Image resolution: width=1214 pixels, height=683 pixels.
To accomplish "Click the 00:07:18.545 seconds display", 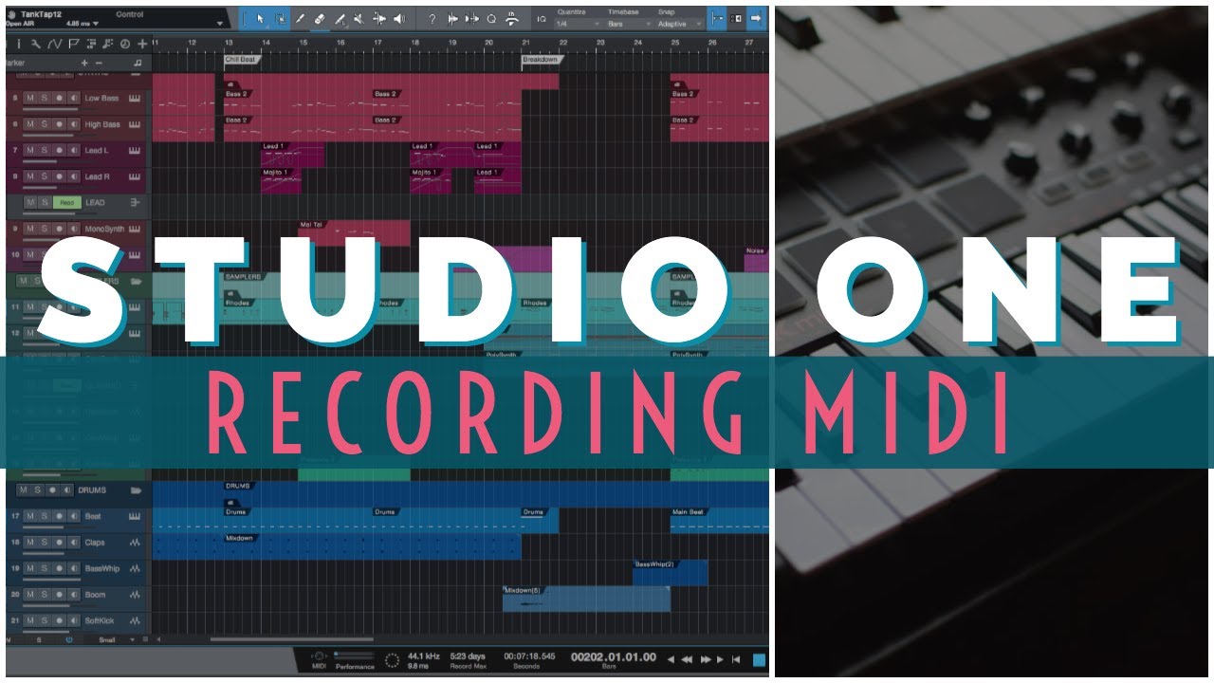I will [529, 655].
